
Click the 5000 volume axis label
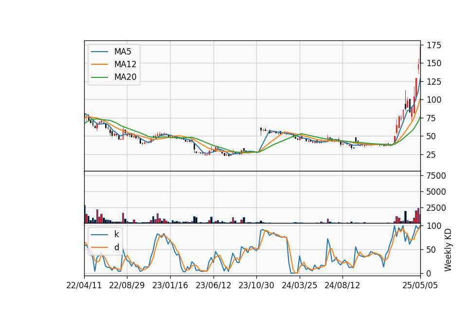coord(436,192)
